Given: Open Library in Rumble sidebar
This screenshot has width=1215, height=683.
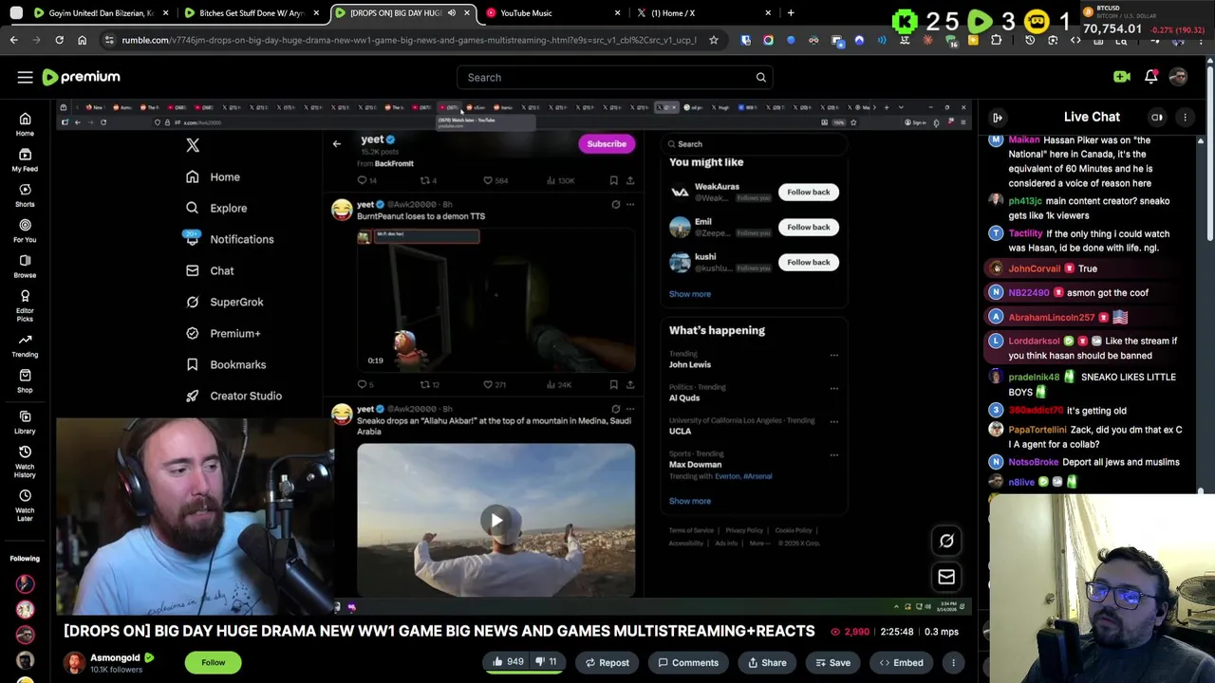Looking at the screenshot, I should coord(25,422).
